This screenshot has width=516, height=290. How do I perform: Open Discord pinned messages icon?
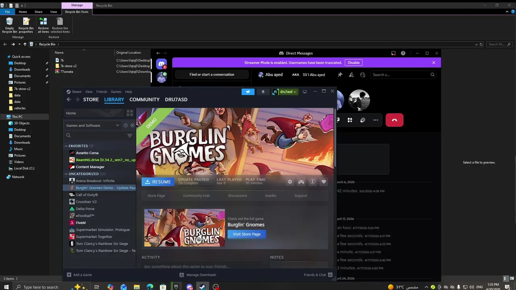(x=340, y=75)
